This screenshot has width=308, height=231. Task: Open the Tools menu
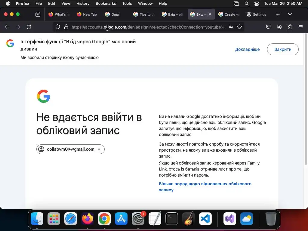pos(127,4)
